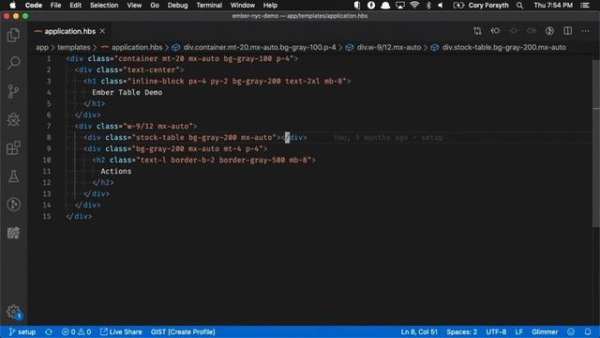The width and height of the screenshot is (600, 338).
Task: Open the Explorer view in activity bar
Action: coord(13,36)
